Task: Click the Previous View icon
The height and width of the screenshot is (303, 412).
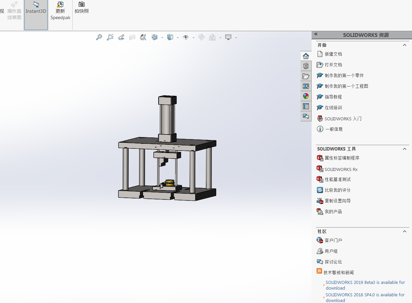Action: click(121, 38)
